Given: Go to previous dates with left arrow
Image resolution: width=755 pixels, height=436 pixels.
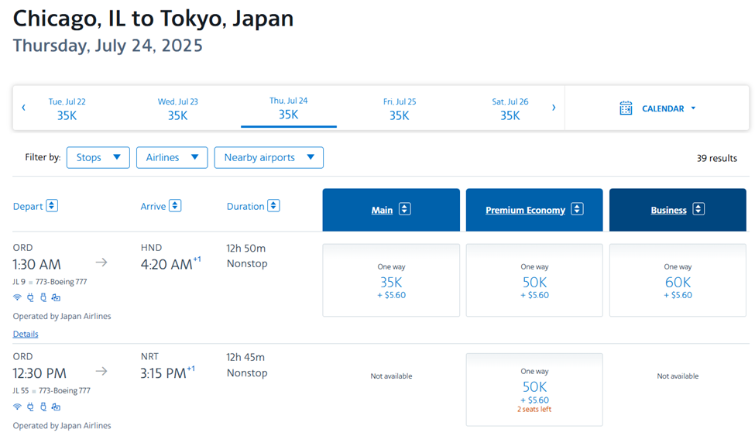Looking at the screenshot, I should pos(23,108).
